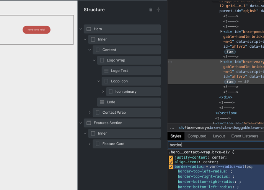Click the border-top-right-radius property
This screenshot has height=190, width=264.
coord(203,177)
